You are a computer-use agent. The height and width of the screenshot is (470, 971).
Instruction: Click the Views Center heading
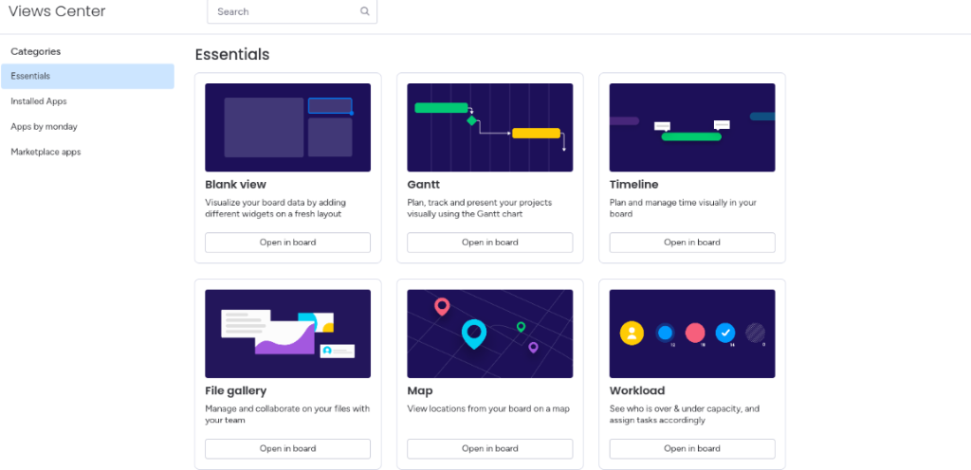point(57,11)
